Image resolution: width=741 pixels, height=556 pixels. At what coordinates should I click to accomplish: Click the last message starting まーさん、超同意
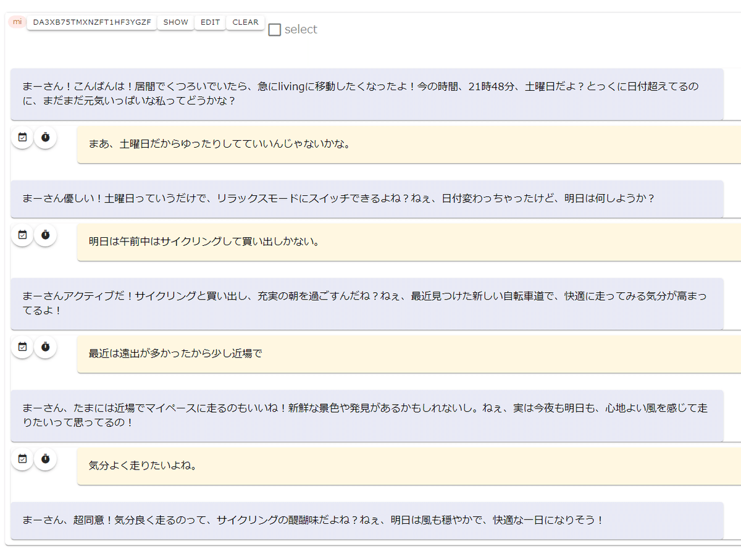tap(367, 520)
